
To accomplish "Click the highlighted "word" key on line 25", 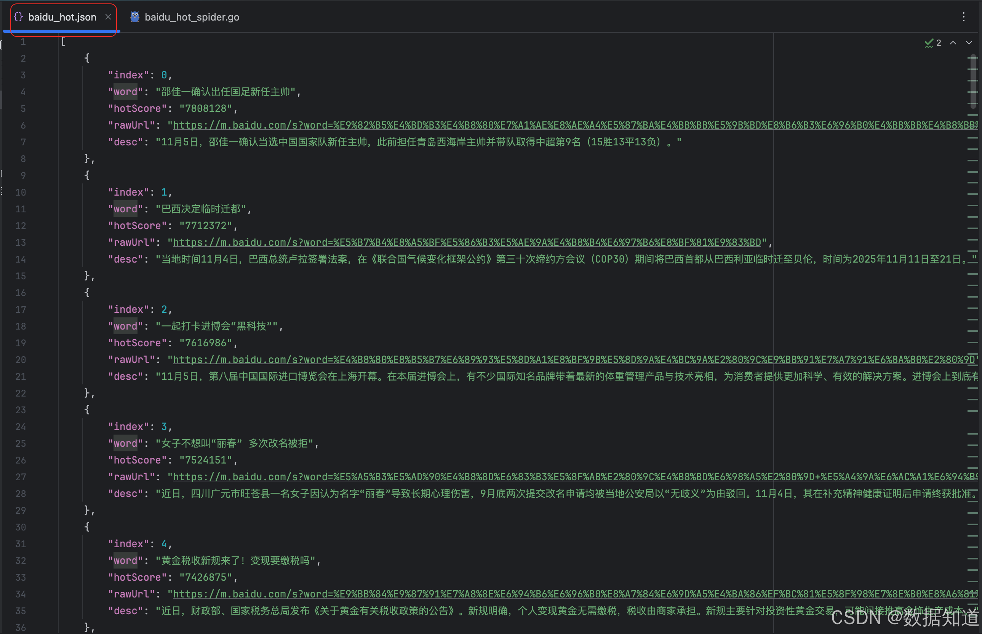I will point(125,443).
